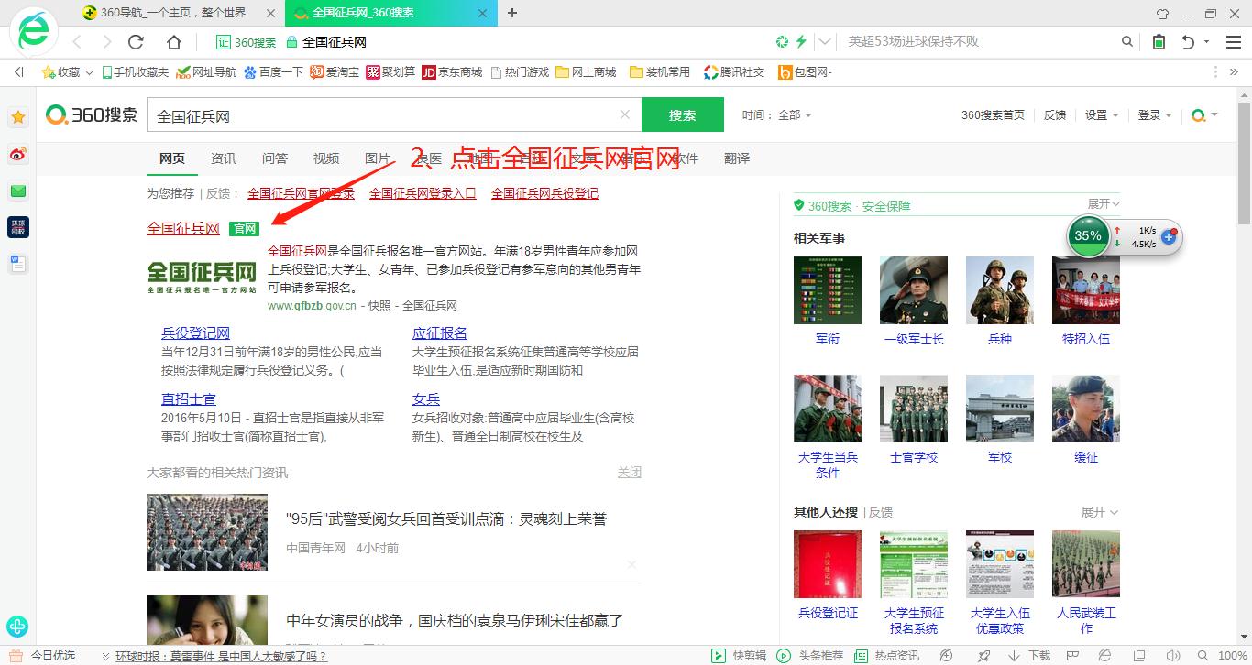Click the 一级军士长 thumbnail image
This screenshot has width=1252, height=665.
(x=913, y=290)
